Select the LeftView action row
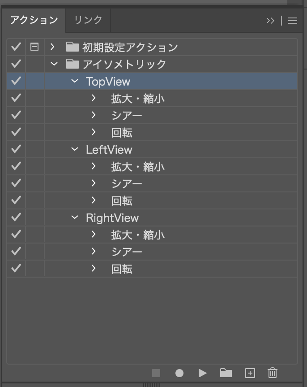 tap(179, 149)
